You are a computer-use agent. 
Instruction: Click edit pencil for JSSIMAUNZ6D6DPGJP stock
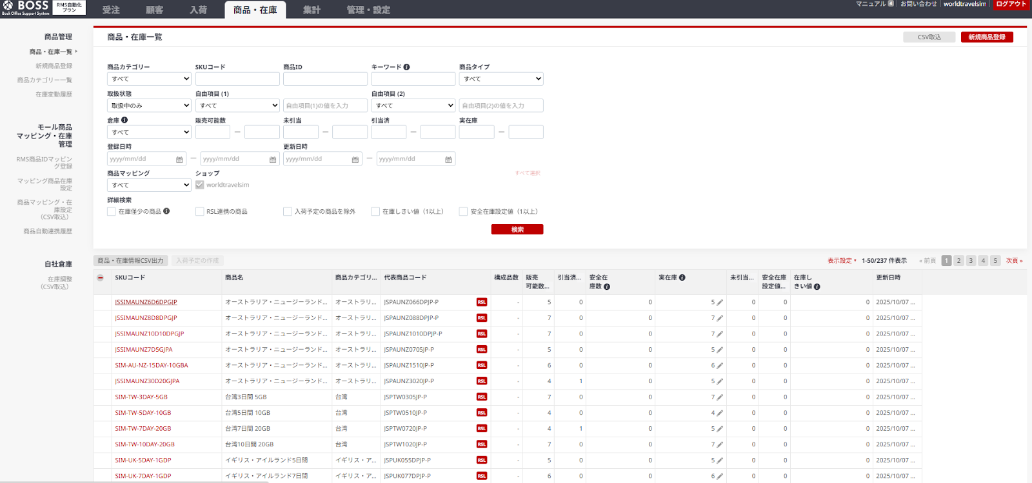click(720, 302)
